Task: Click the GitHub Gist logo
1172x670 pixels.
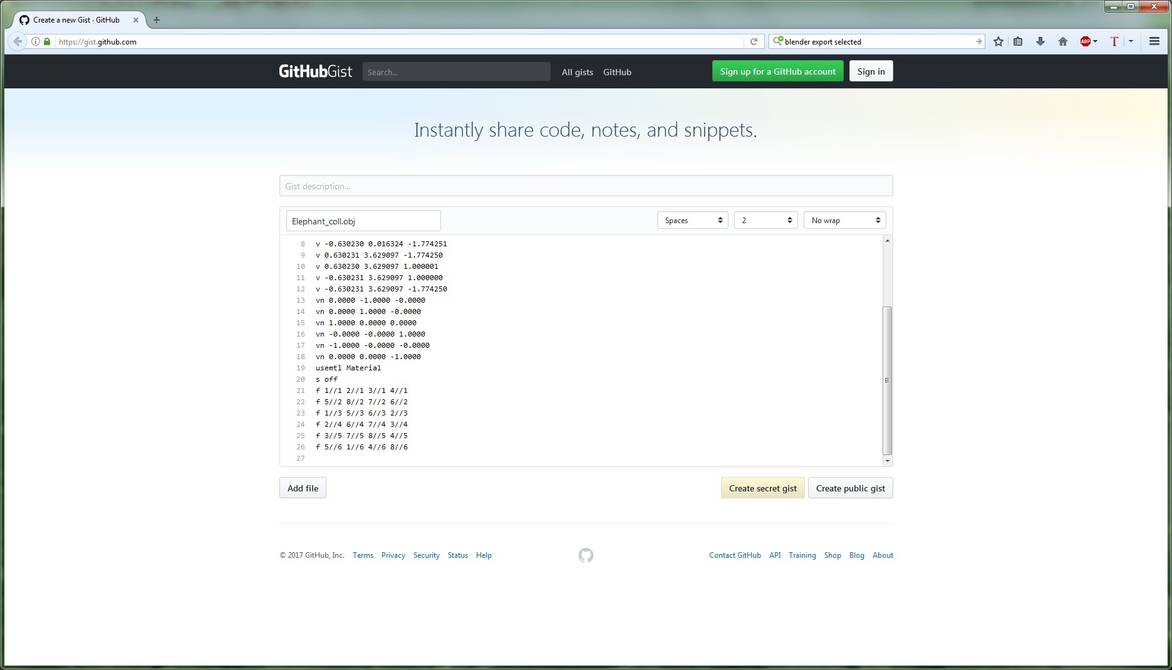Action: point(316,71)
